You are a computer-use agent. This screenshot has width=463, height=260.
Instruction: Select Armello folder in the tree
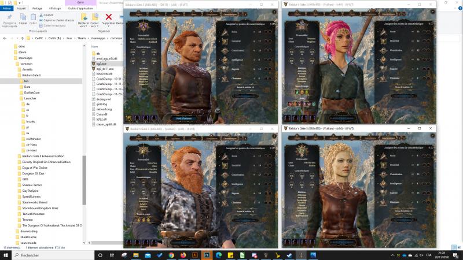[x=27, y=69]
